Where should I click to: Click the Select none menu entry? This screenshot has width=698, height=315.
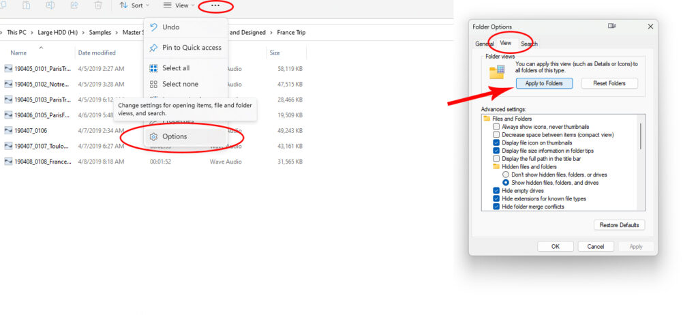click(x=185, y=85)
